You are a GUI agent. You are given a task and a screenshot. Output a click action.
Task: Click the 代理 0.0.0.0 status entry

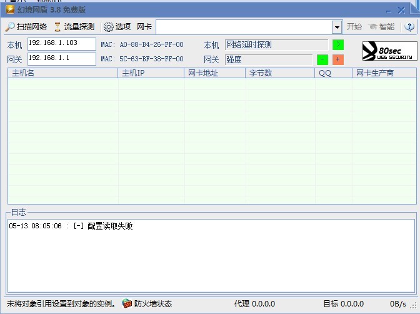pos(255,304)
